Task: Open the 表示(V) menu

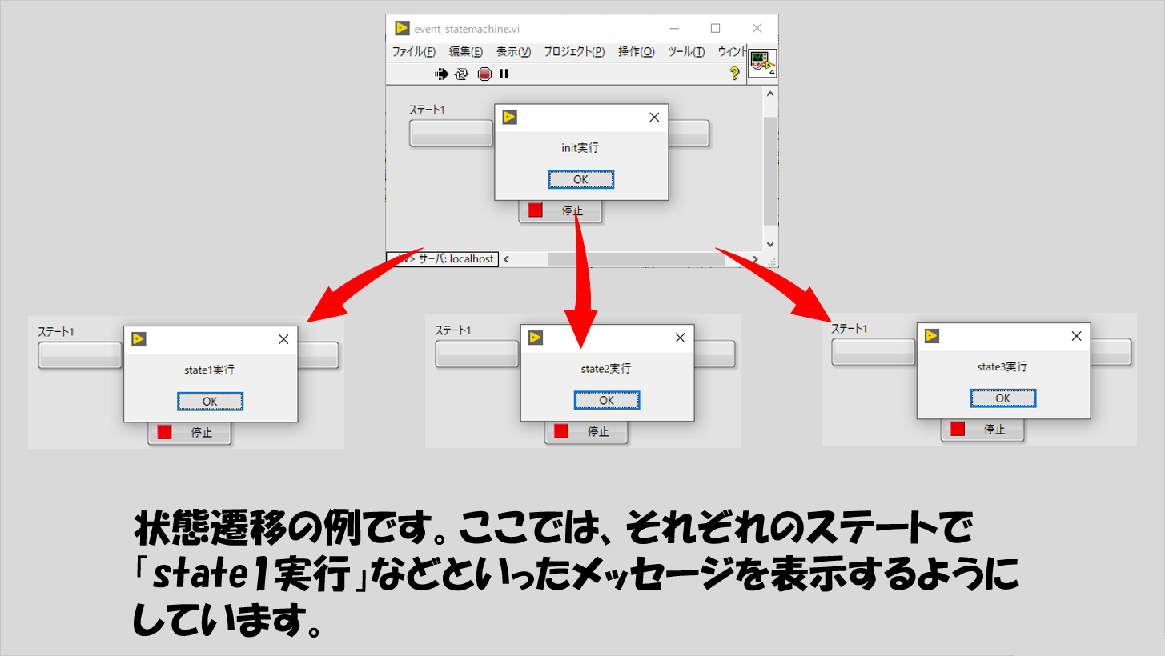Action: 513,52
